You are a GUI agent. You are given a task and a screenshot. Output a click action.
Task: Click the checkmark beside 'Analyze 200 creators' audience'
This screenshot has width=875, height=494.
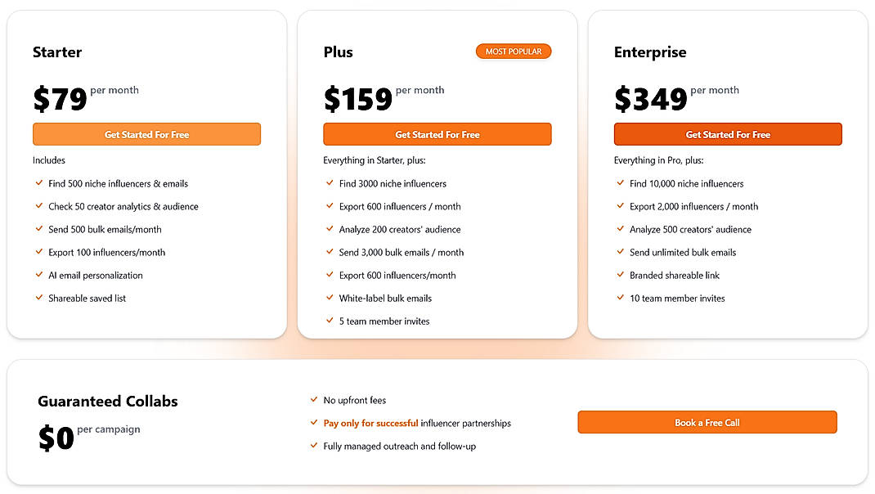tap(330, 230)
